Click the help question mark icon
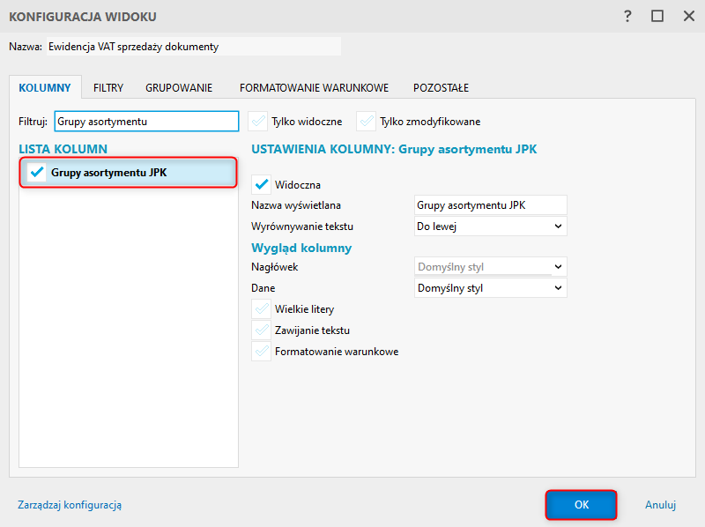The height and width of the screenshot is (527, 705). point(627,16)
